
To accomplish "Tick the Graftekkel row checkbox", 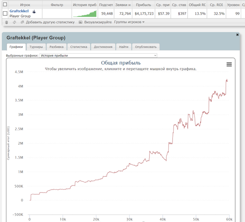I will coord(5,13).
